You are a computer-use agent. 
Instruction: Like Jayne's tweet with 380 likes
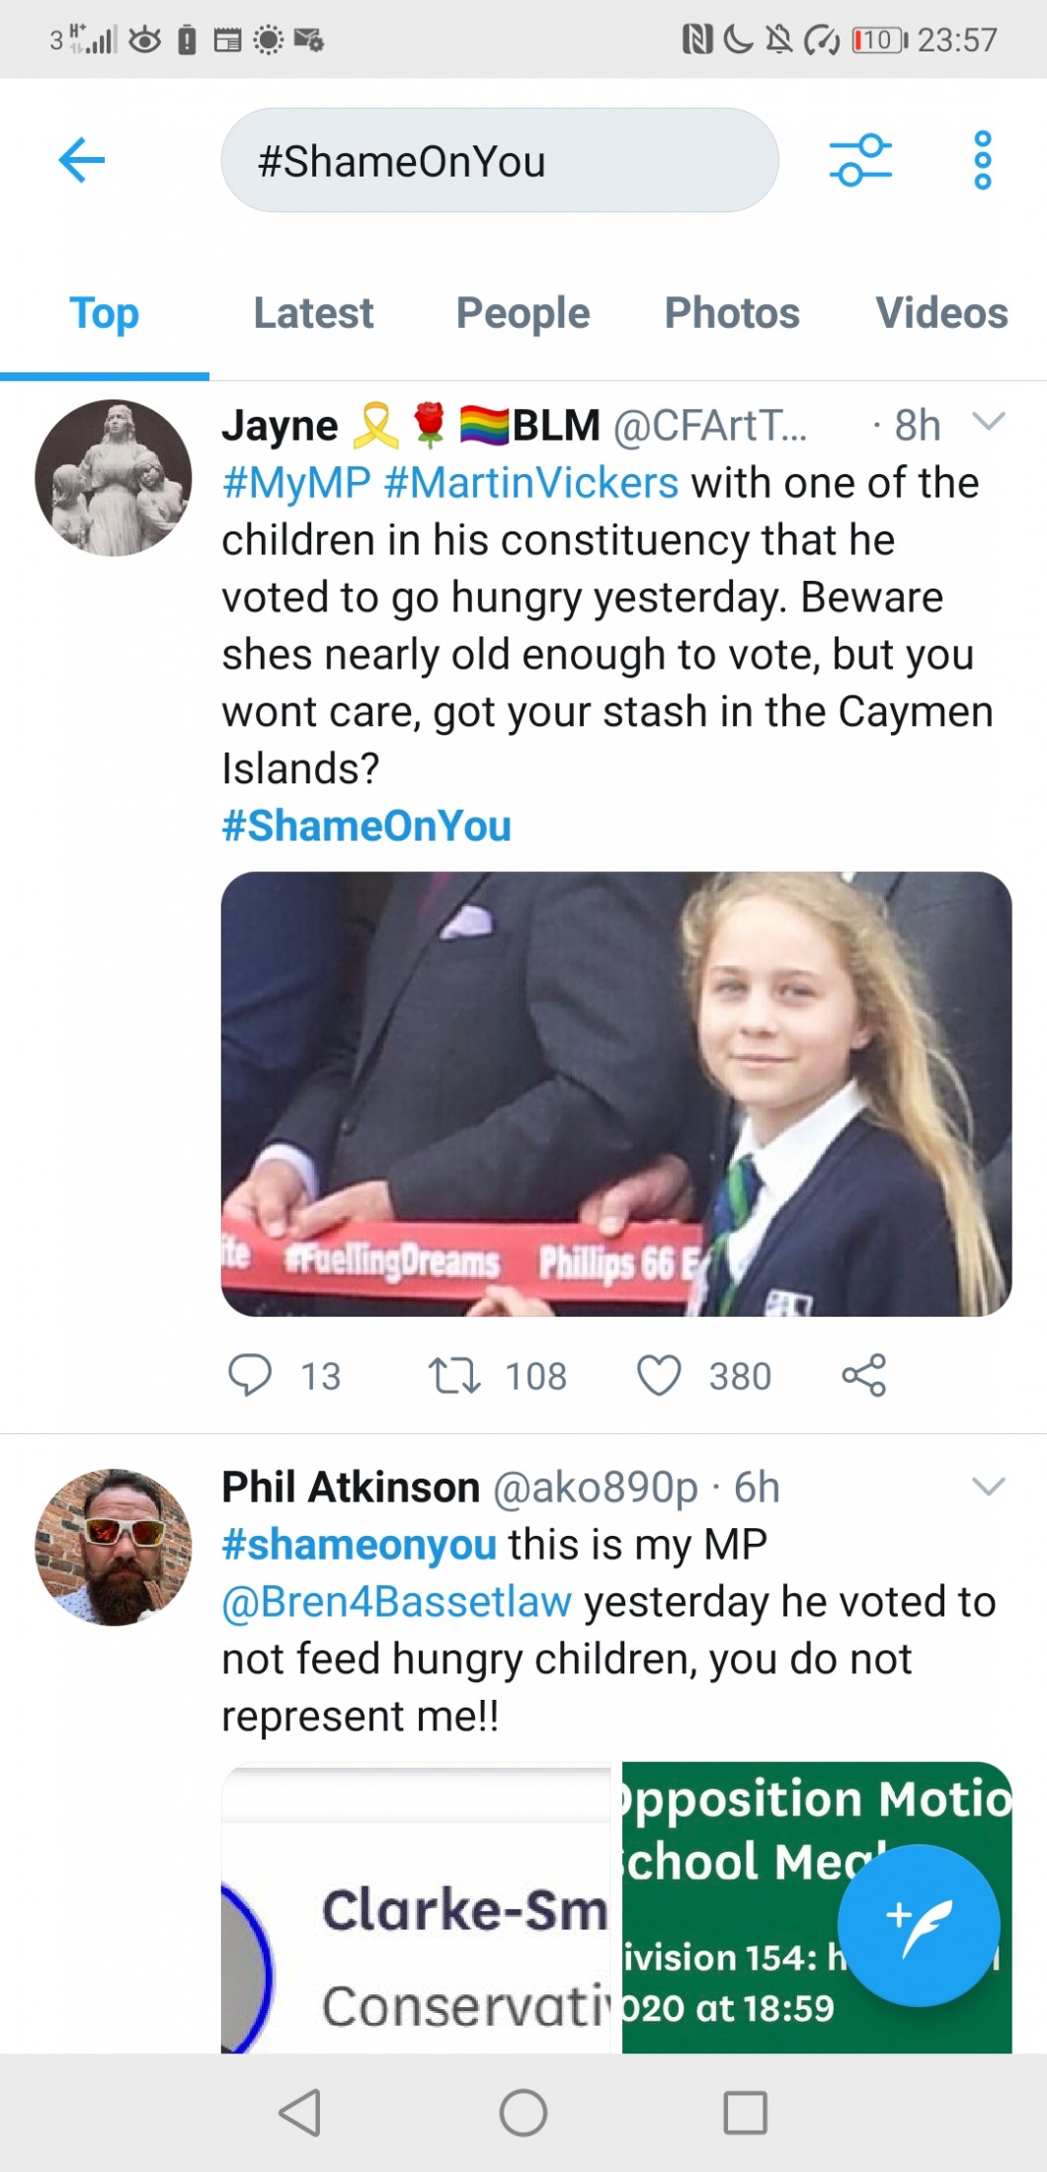coord(659,1375)
